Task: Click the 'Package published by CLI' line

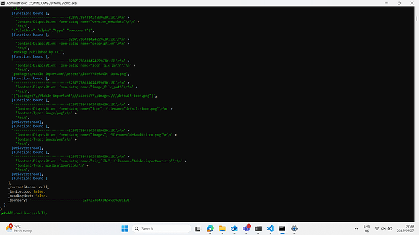Action: click(38, 52)
